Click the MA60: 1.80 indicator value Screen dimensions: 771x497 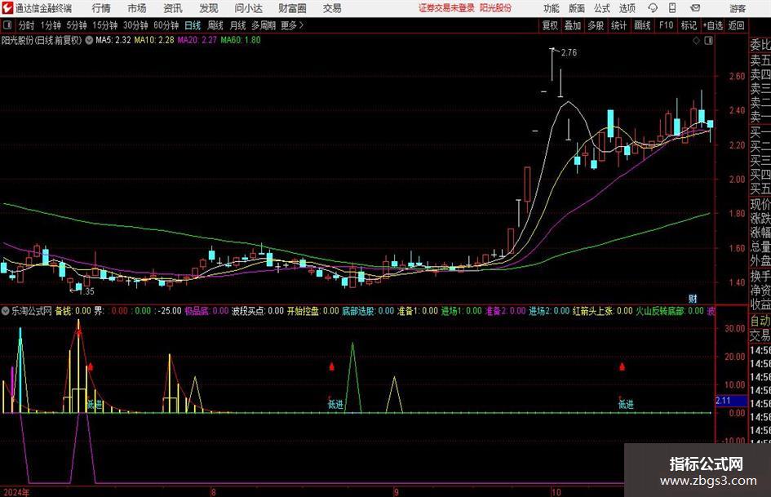tap(241, 40)
